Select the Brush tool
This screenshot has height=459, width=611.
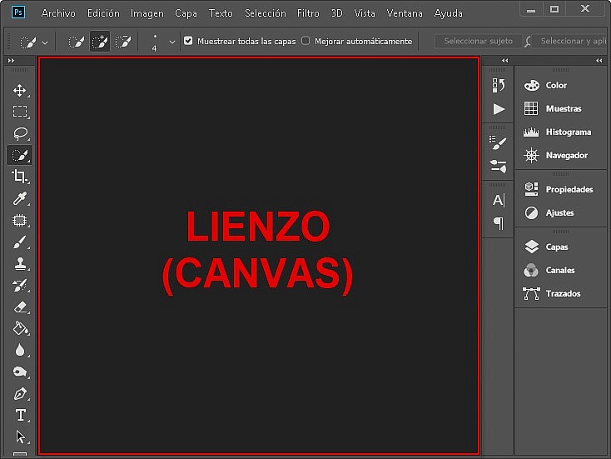pyautogui.click(x=19, y=242)
